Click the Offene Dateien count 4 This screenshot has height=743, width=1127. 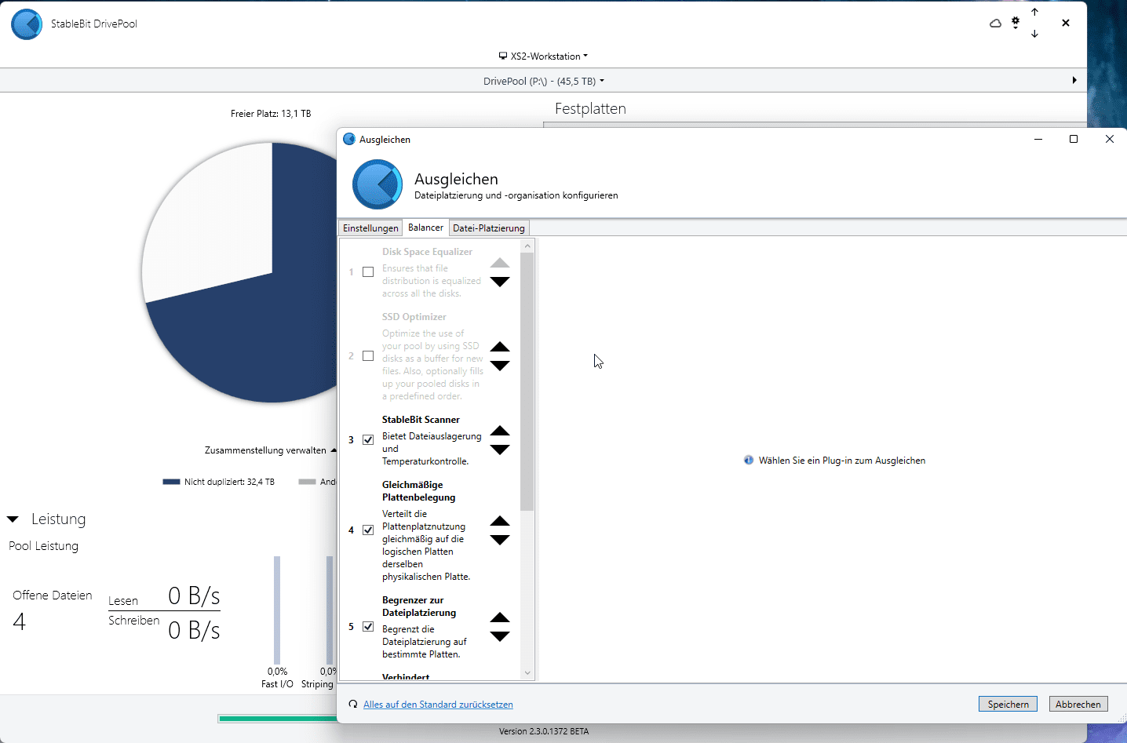point(20,622)
